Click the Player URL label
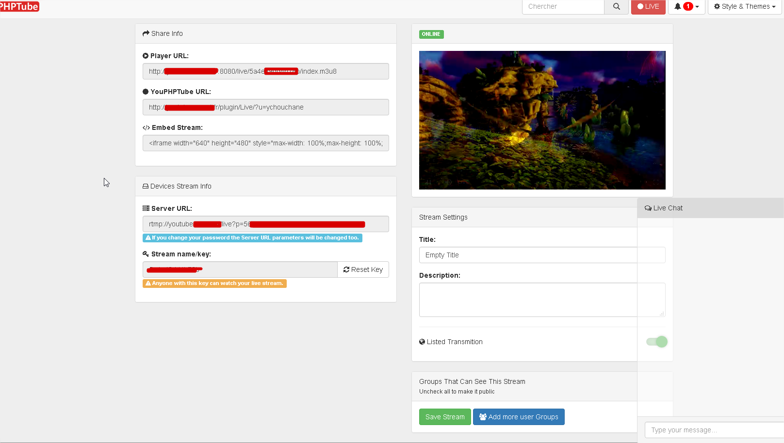784x443 pixels. click(x=165, y=56)
